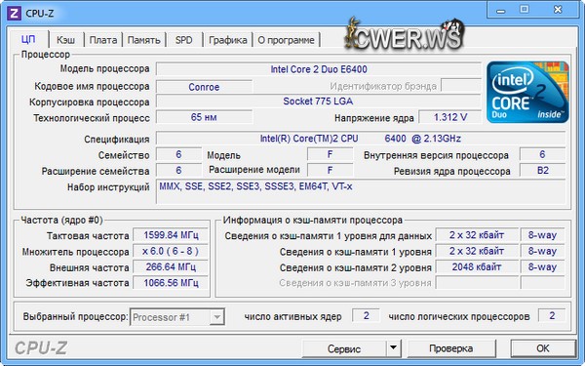585x366 pixels.
Task: Switch to the Память tab
Action: click(x=144, y=40)
